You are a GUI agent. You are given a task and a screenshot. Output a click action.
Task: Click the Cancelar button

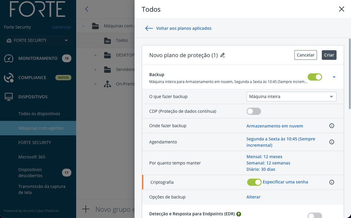point(306,55)
